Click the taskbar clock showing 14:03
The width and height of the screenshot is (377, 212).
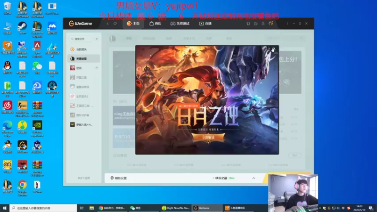coord(359,208)
